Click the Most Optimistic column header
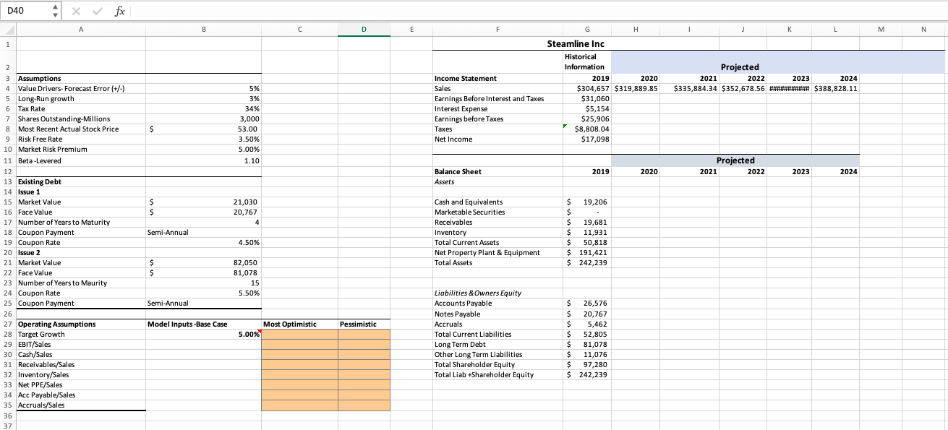This screenshot has width=948, height=430. tap(290, 324)
